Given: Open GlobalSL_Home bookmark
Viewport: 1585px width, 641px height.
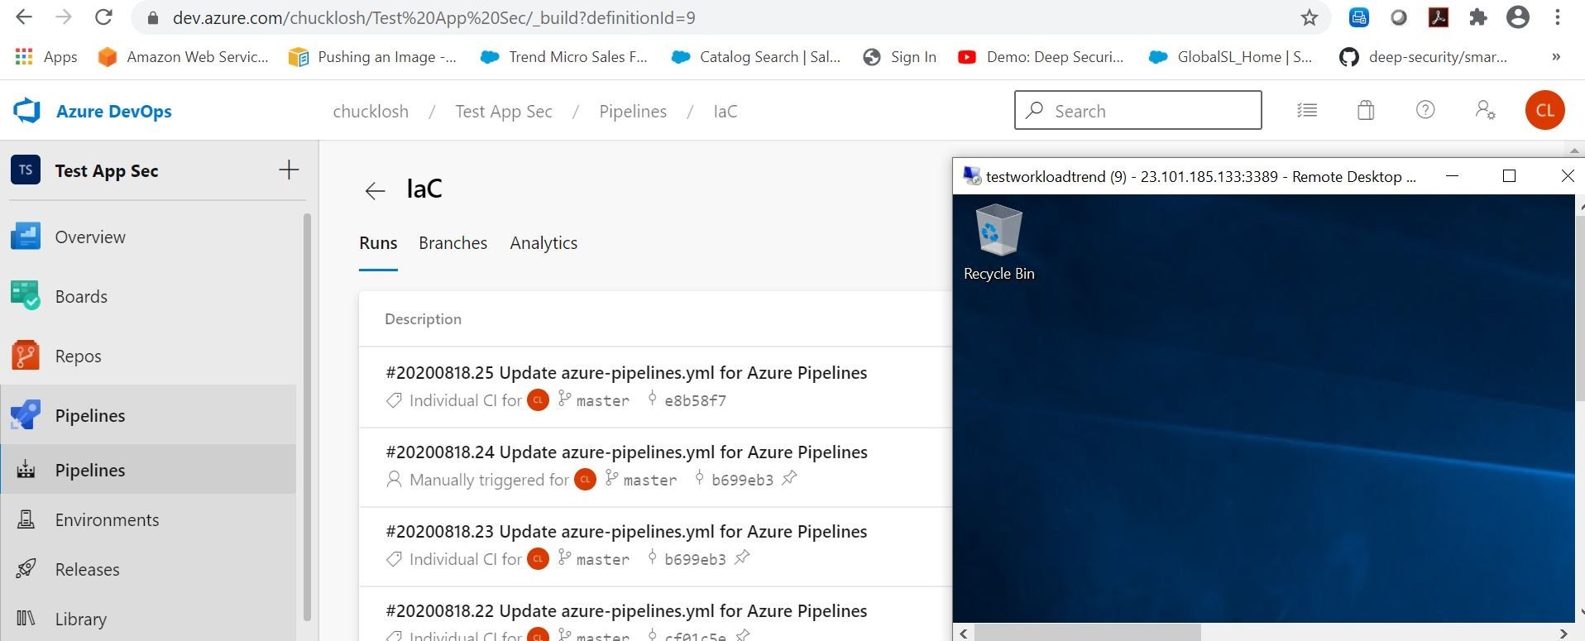Looking at the screenshot, I should point(1231,56).
